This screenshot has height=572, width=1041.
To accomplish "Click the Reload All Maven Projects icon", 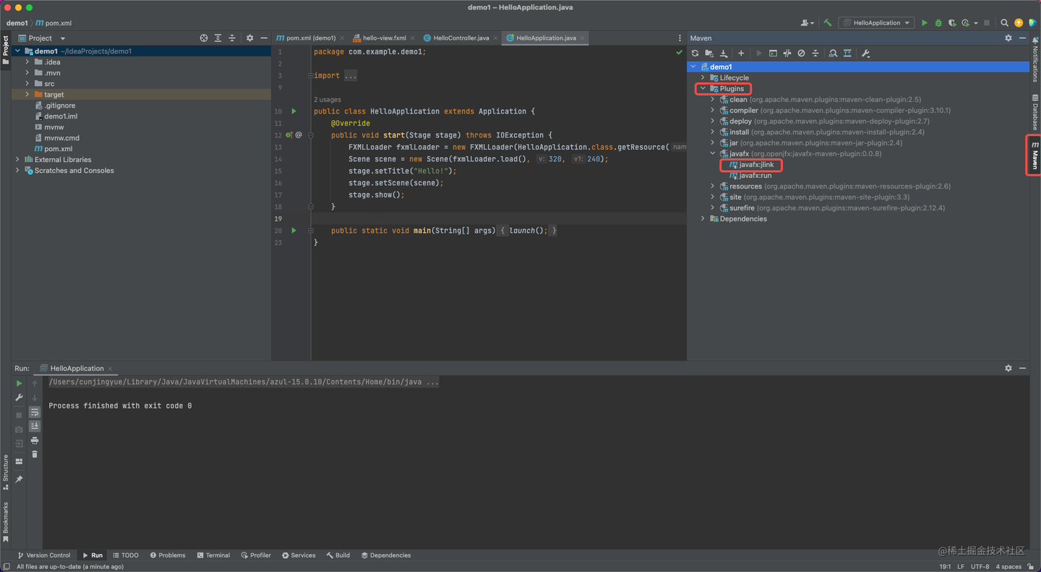I will 695,53.
